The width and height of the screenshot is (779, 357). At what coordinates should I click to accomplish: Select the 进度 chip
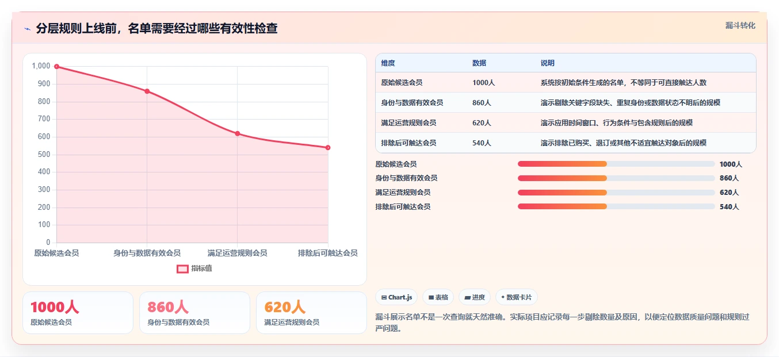click(x=475, y=297)
